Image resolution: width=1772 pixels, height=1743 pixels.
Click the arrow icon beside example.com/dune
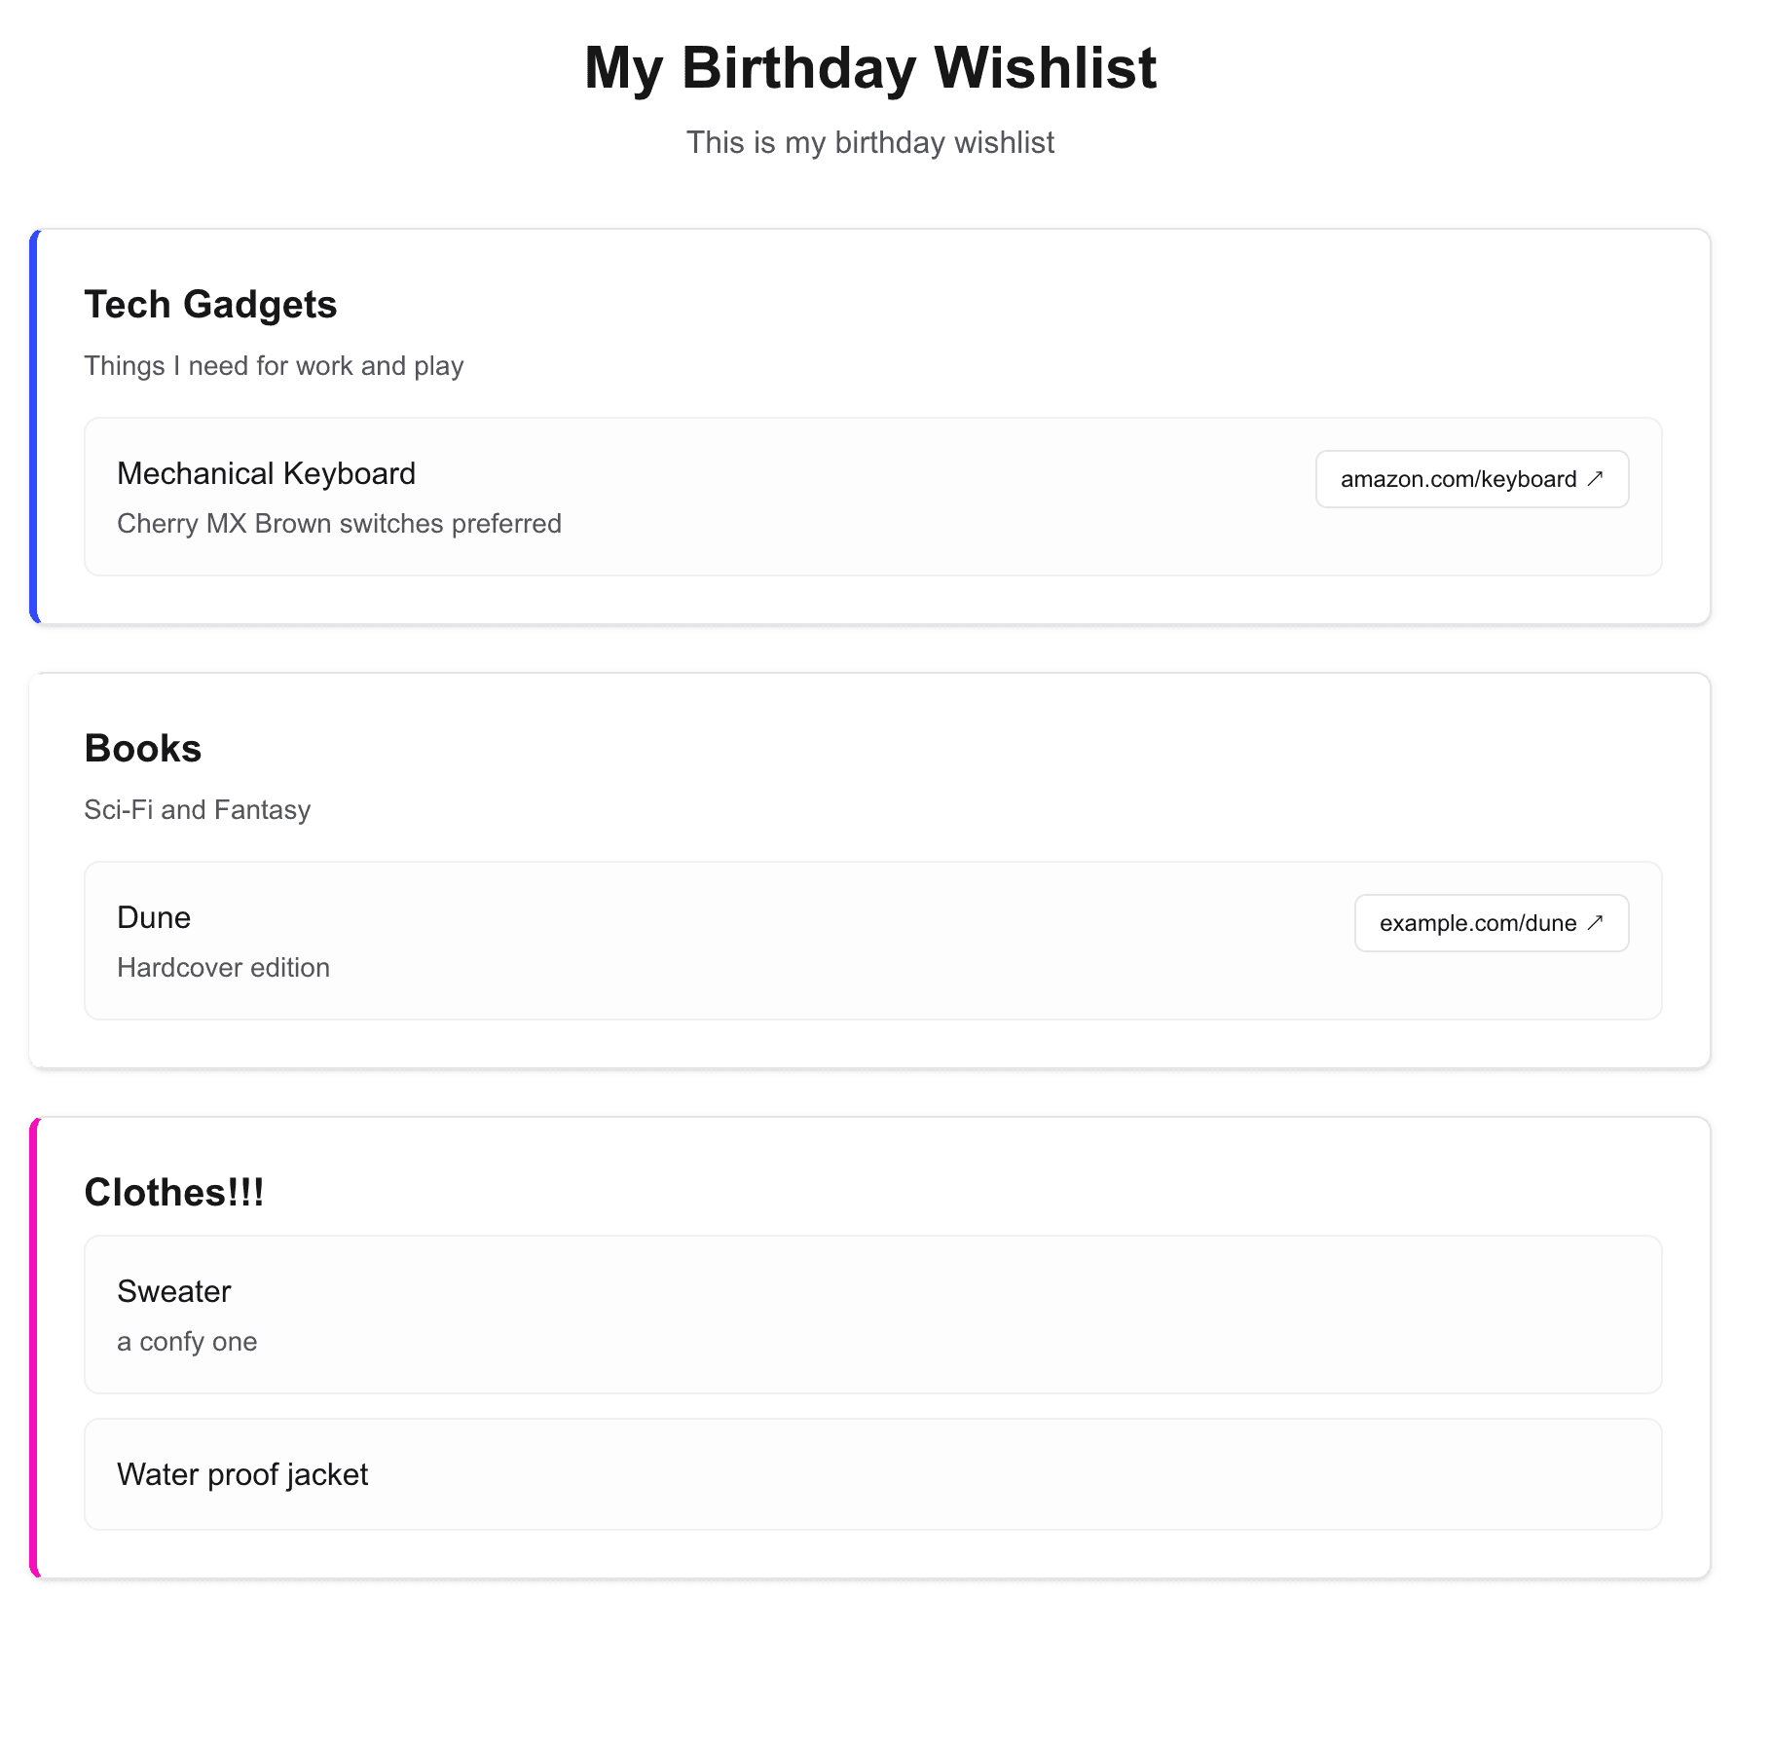coord(1594,923)
